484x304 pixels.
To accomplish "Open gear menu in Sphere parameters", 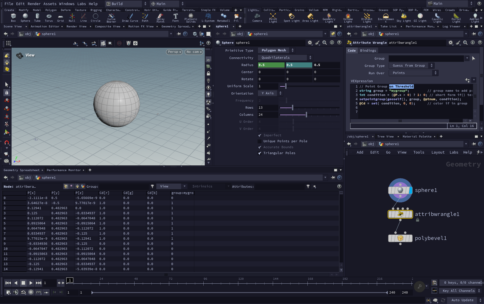I will (310, 43).
